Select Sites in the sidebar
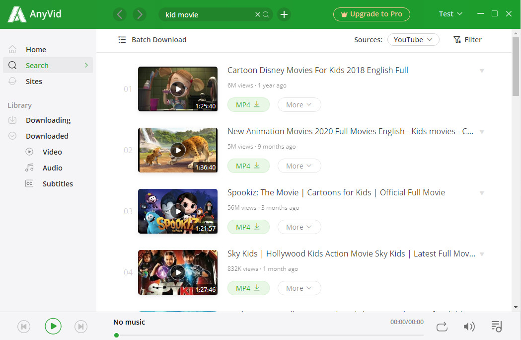This screenshot has width=521, height=340. [34, 82]
